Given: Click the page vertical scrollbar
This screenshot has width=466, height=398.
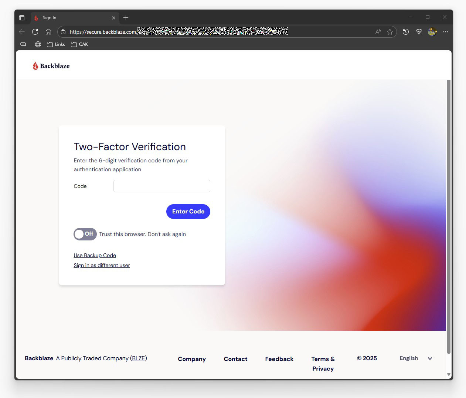Looking at the screenshot, I should tap(449, 215).
